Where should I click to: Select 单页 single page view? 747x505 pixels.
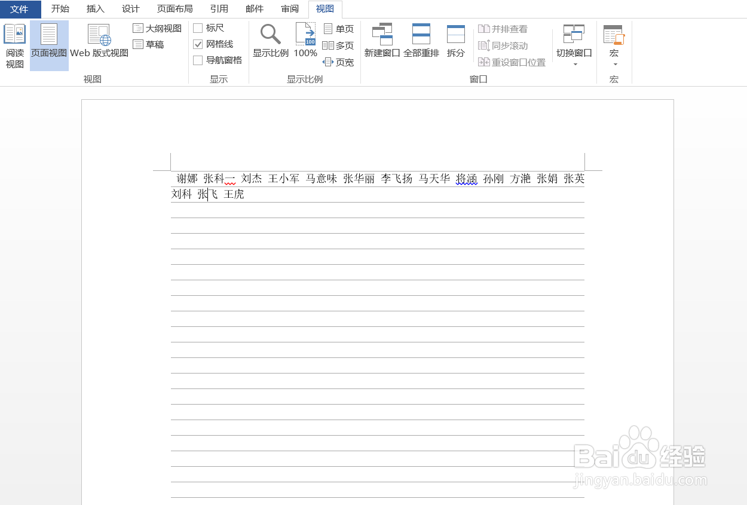(x=338, y=27)
